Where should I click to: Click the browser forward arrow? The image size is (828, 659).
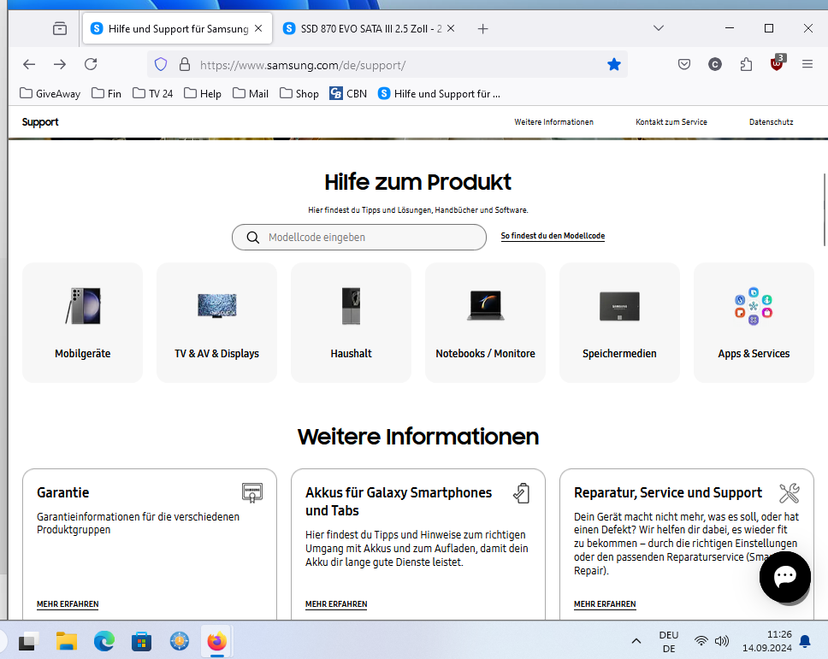tap(60, 64)
